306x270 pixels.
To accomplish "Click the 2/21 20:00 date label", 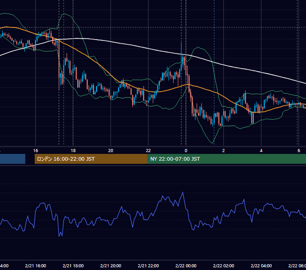I will coord(111,265).
